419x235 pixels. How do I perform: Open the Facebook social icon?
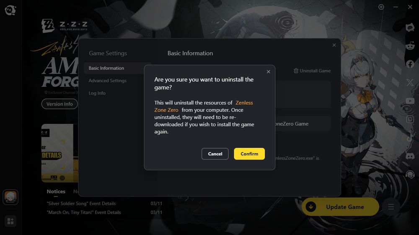410,64
